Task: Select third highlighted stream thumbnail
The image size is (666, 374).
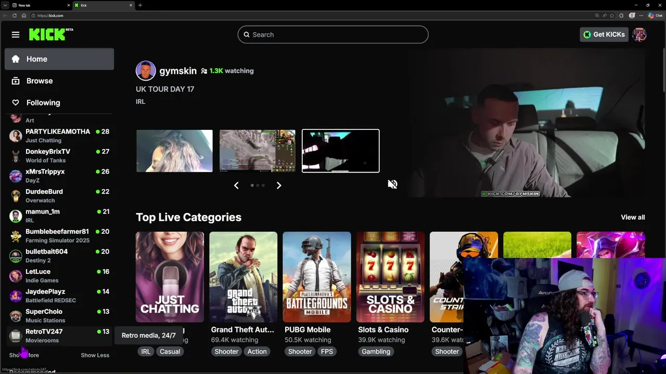Action: (341, 151)
